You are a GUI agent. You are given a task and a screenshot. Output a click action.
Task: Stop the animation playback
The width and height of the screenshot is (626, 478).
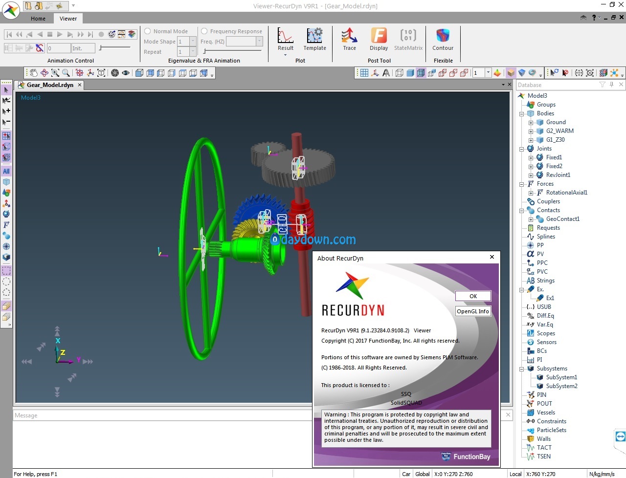pyautogui.click(x=49, y=34)
